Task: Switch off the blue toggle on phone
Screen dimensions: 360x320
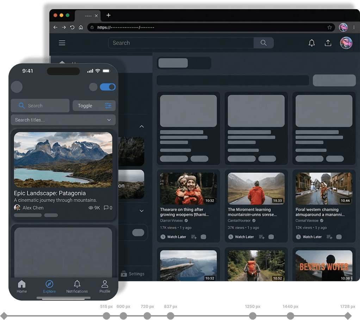Action: 107,87
